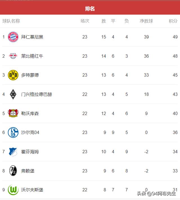The height and width of the screenshot is (200, 180).
Task: Click the 勒沃库森 team name
Action: coord(30,114)
